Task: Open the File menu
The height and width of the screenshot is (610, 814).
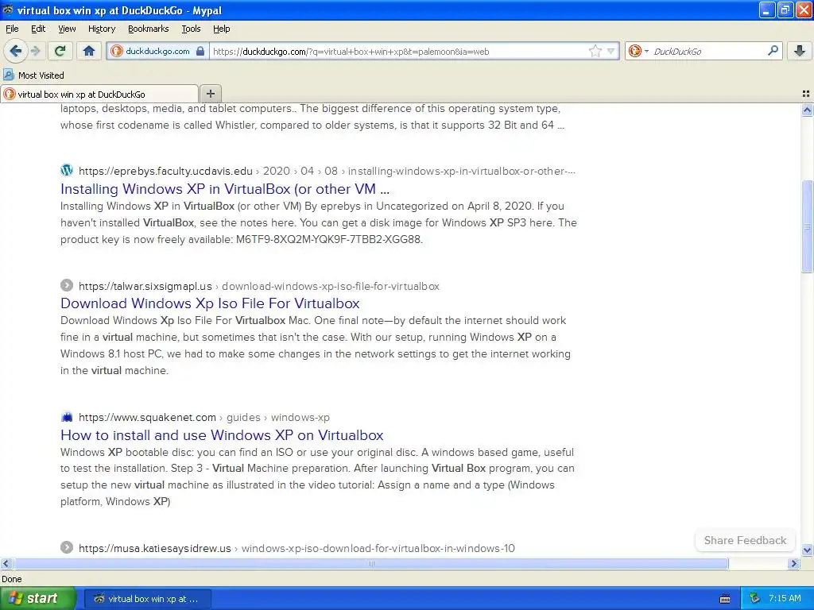Action: (x=12, y=29)
